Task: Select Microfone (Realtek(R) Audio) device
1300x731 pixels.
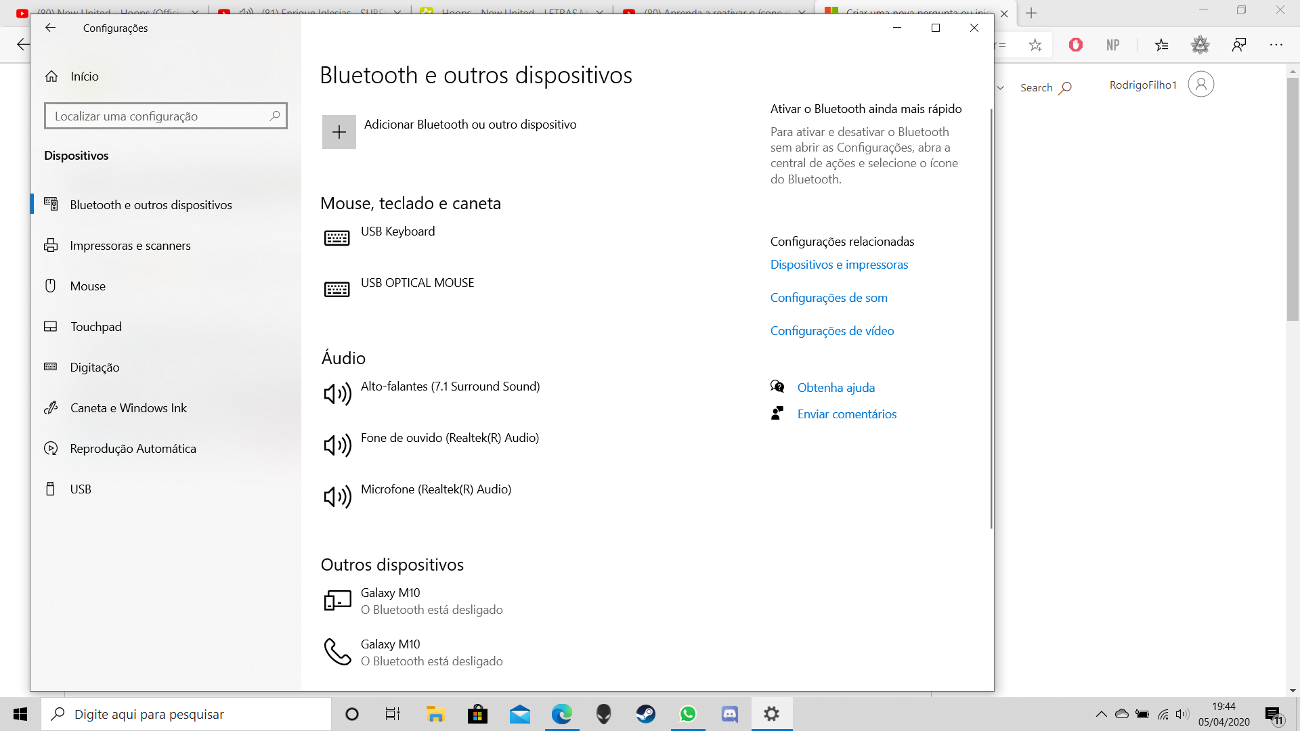Action: pos(435,490)
